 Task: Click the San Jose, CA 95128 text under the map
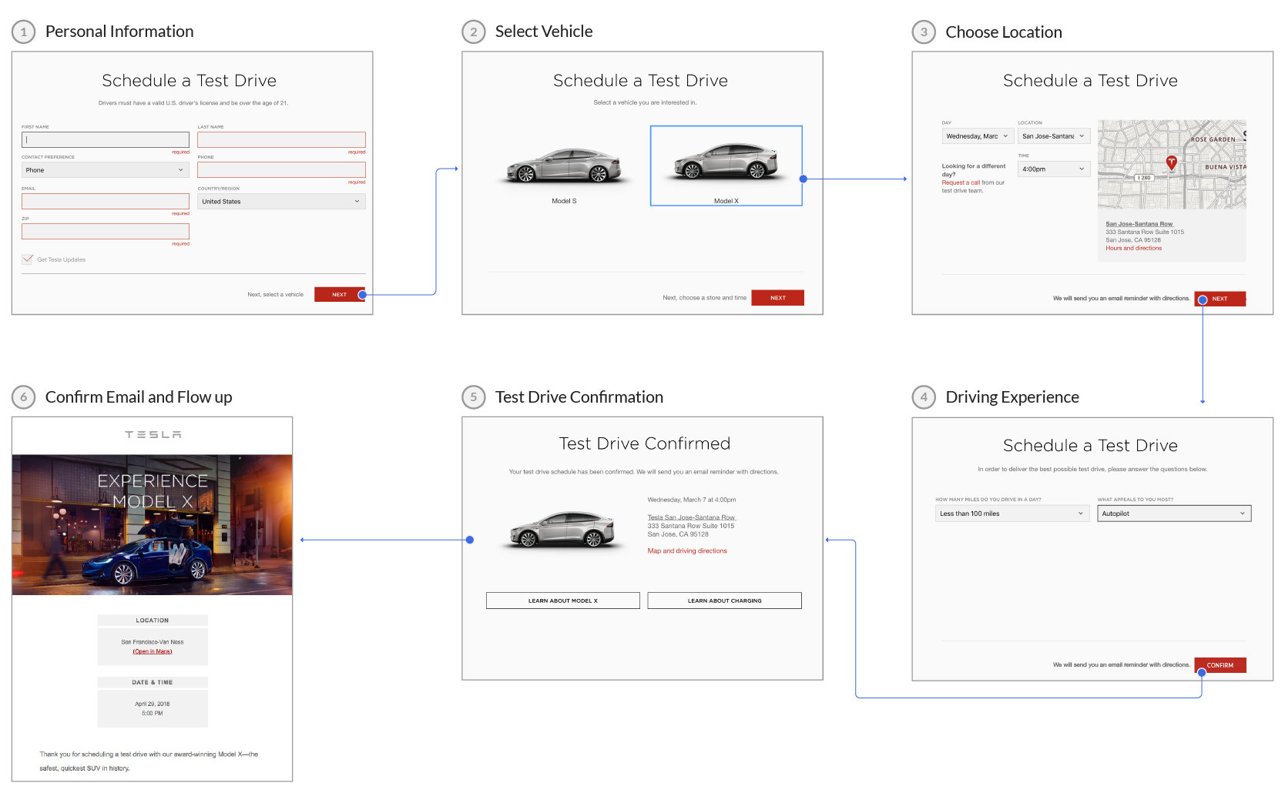click(x=1133, y=240)
